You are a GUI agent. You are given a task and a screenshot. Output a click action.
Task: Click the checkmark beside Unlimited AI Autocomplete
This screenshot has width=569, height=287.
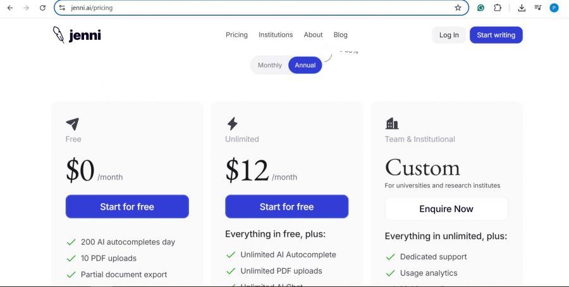231,255
